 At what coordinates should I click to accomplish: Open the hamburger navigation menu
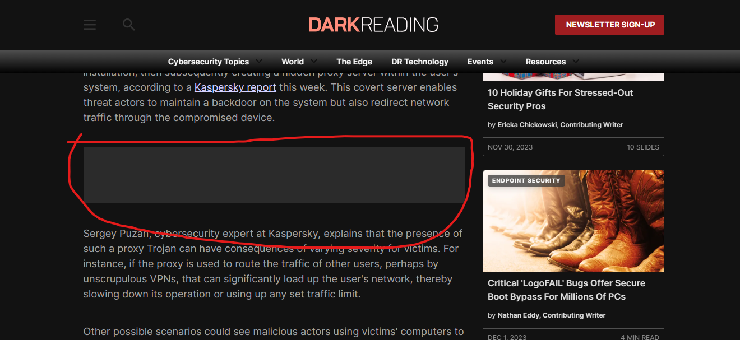[89, 24]
